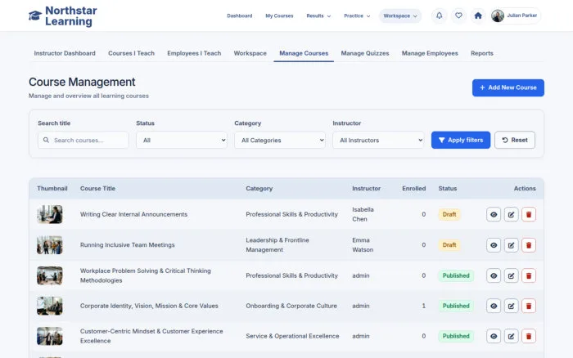Click 'Emma Watson' instructor cell
This screenshot has width=573, height=358.
click(x=363, y=245)
